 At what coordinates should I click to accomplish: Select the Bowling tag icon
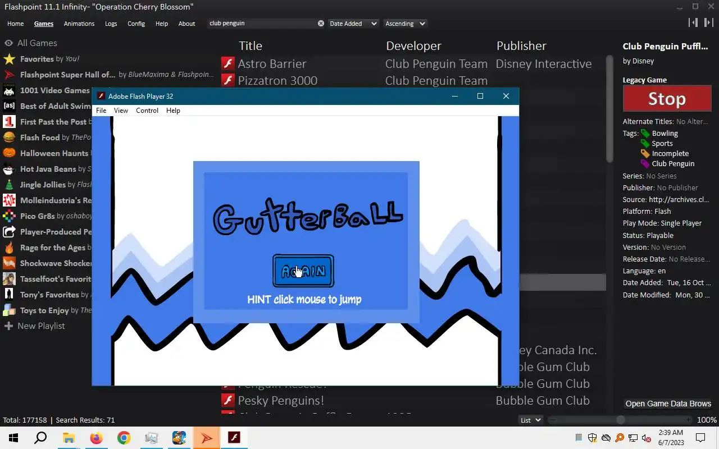tap(645, 134)
